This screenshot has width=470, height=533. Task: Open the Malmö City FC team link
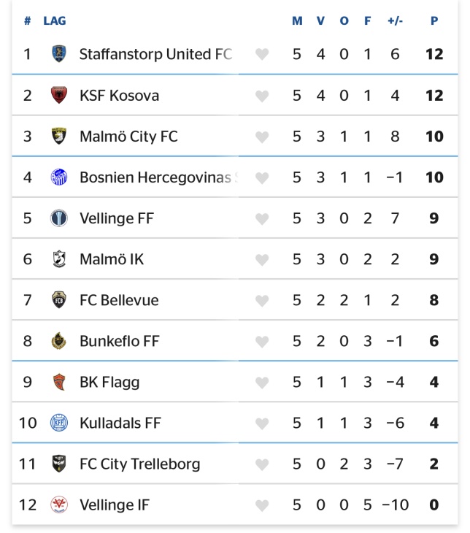pos(128,137)
